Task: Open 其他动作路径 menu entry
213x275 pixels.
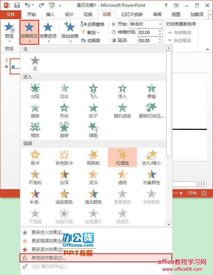Action: coord(96,258)
